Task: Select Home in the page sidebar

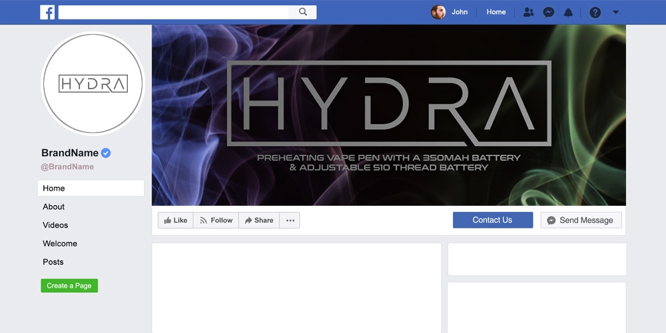Action: click(91, 188)
